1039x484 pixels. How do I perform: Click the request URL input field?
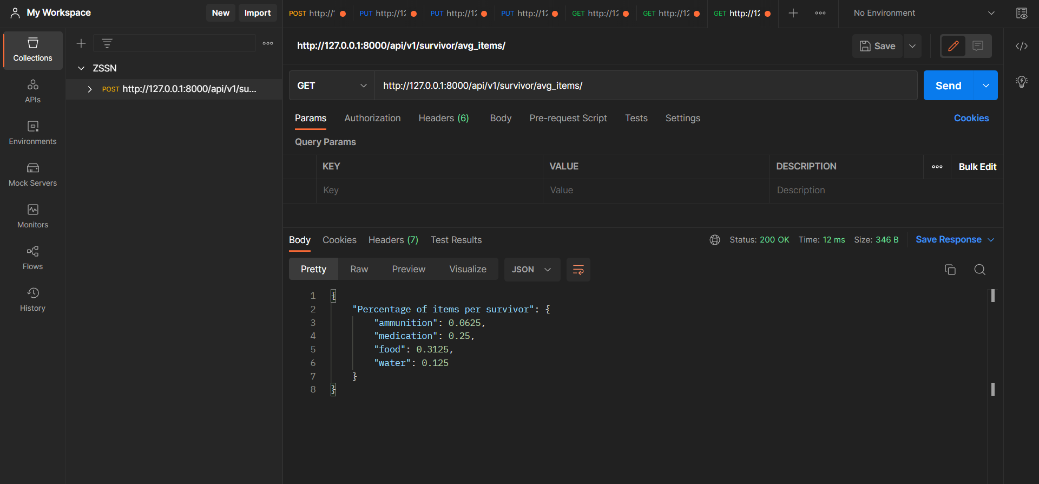point(646,86)
